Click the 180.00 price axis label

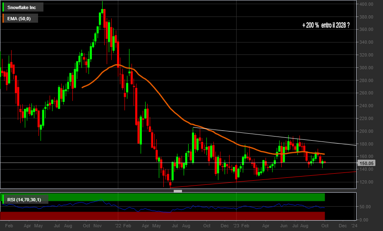pyautogui.click(x=366, y=144)
